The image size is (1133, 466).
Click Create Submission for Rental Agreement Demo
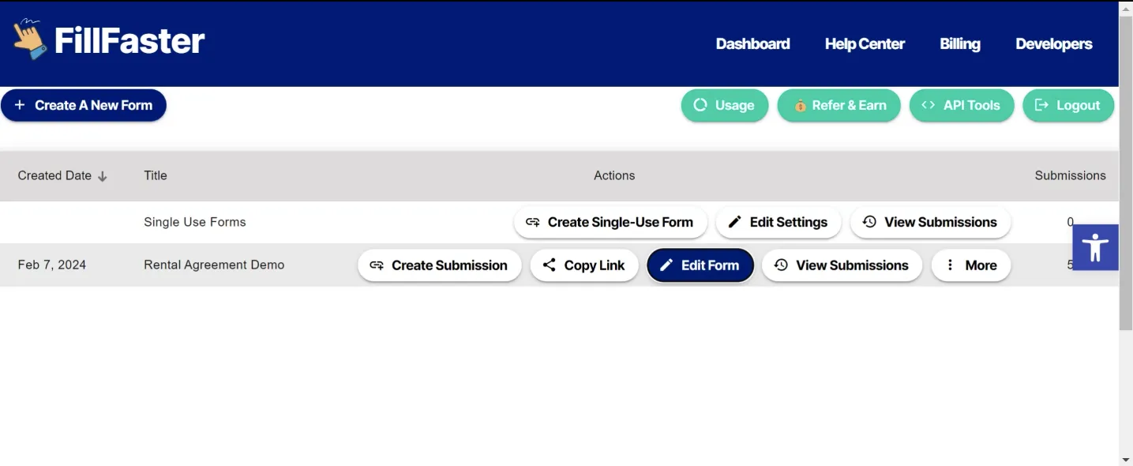(x=440, y=265)
